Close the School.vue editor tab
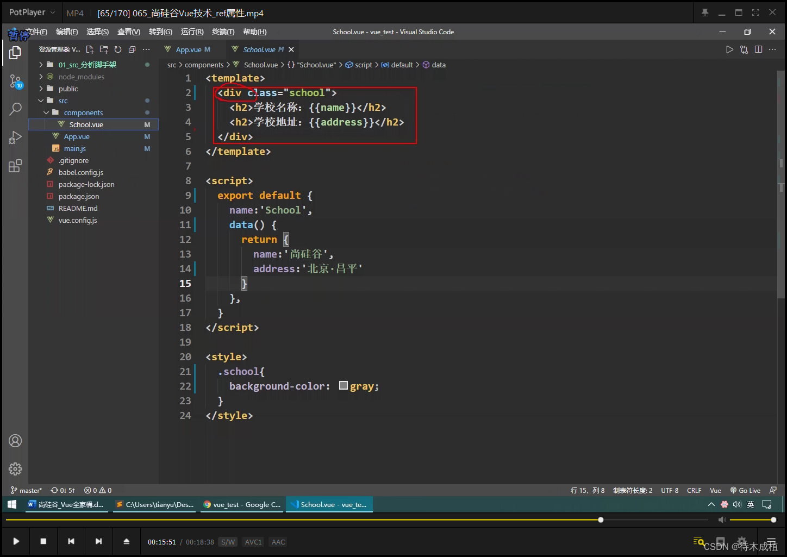The width and height of the screenshot is (787, 557). pos(291,49)
